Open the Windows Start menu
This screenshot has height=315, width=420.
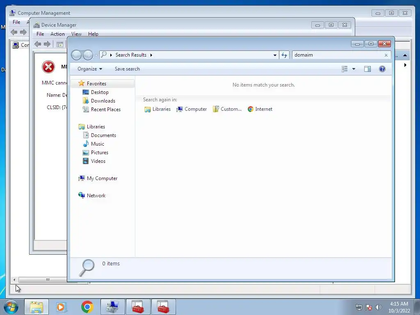pos(11,307)
